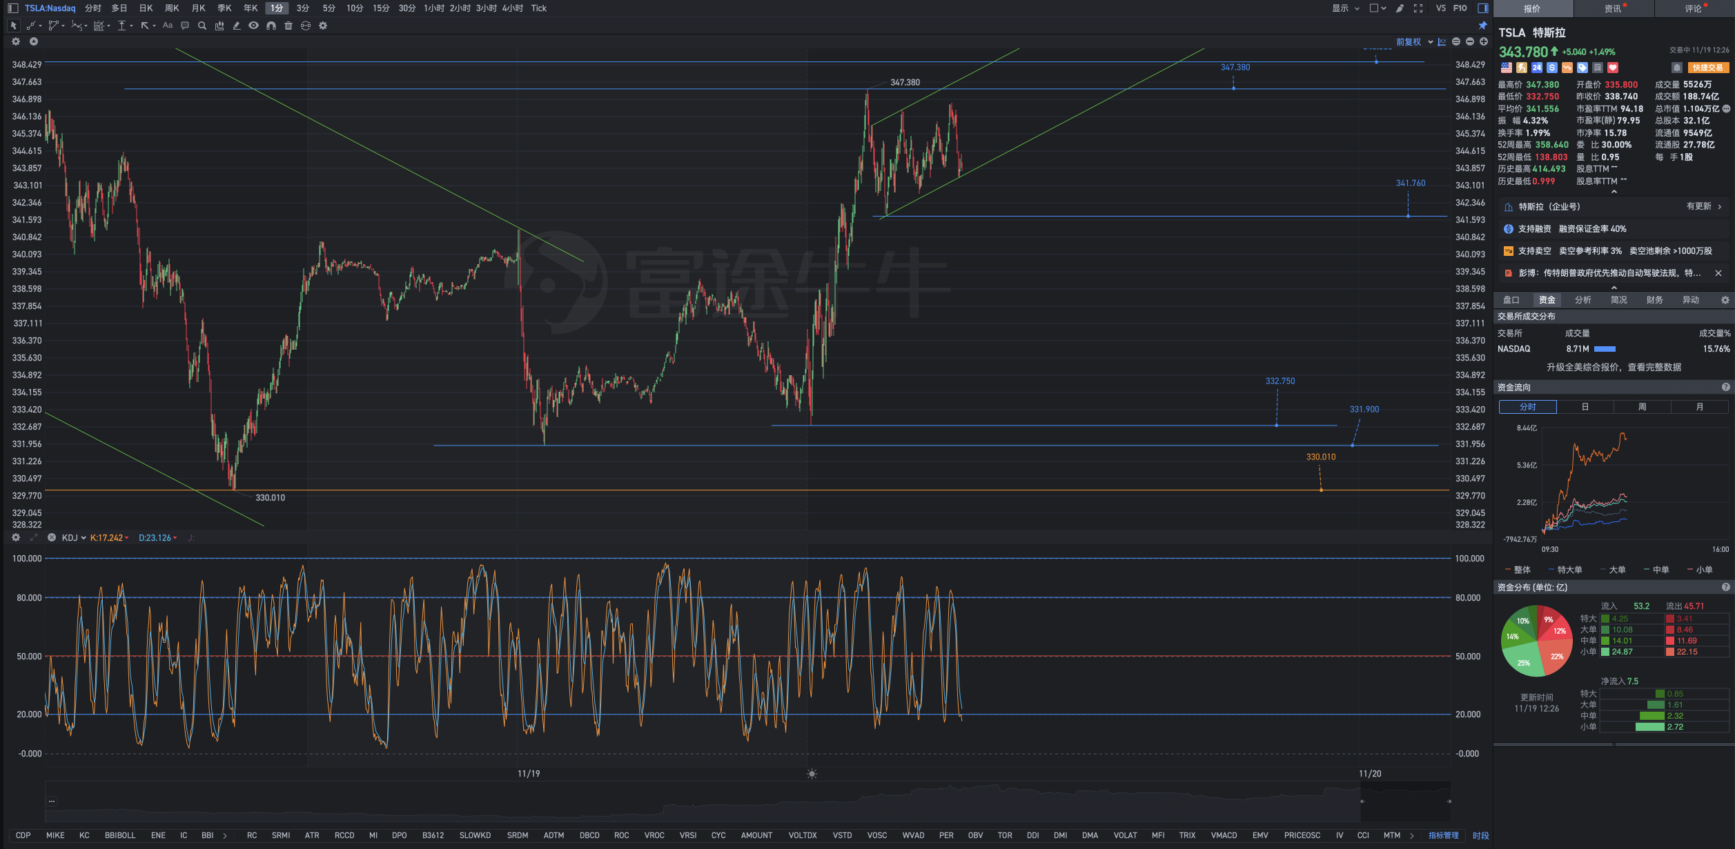Open F10 company info
Screen dimensions: 1735x849
coord(1460,8)
